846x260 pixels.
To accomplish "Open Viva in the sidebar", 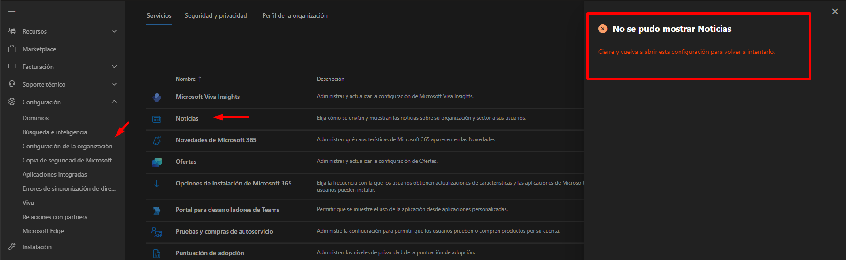I will (28, 203).
